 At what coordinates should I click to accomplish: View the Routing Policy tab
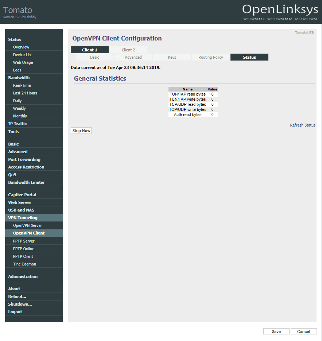(210, 57)
